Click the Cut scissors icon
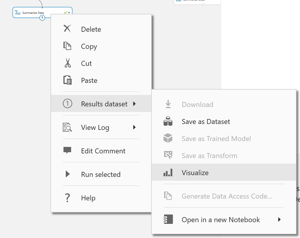This screenshot has height=238, width=300. tap(68, 63)
